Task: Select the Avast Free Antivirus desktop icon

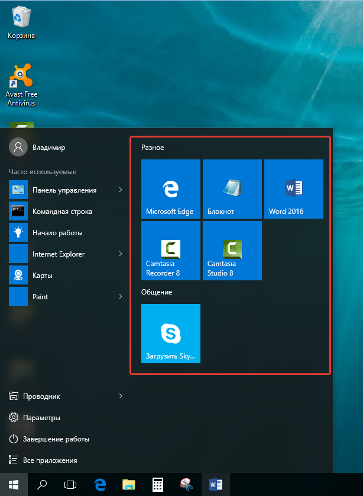Action: point(21,85)
